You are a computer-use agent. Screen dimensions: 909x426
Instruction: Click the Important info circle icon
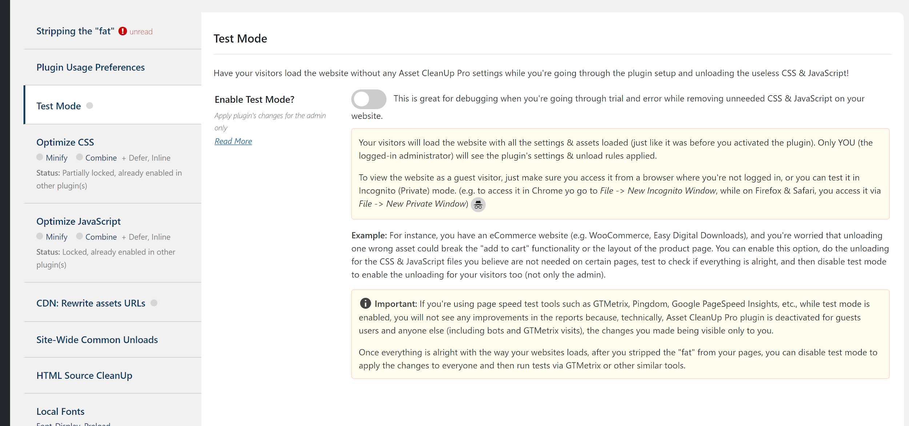[x=365, y=304]
